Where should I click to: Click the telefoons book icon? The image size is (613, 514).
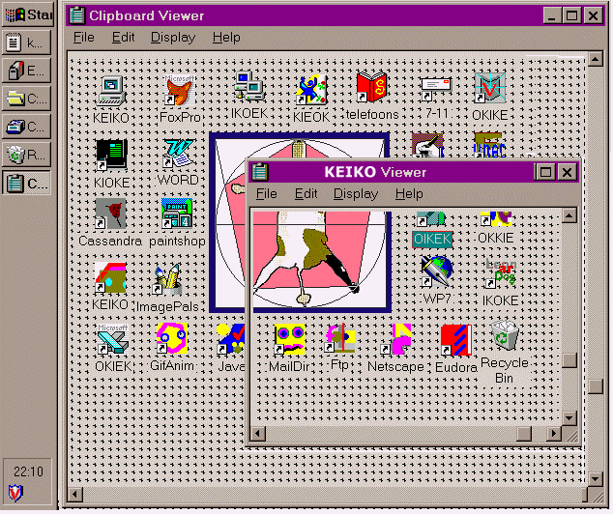click(x=371, y=89)
